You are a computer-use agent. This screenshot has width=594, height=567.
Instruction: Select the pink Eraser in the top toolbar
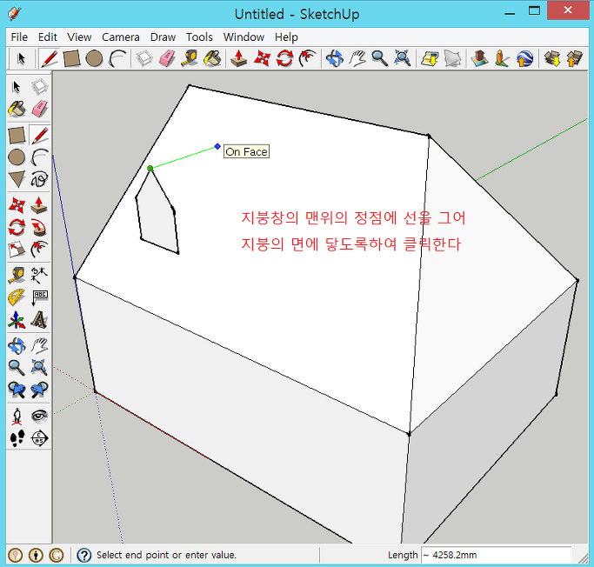(x=167, y=59)
